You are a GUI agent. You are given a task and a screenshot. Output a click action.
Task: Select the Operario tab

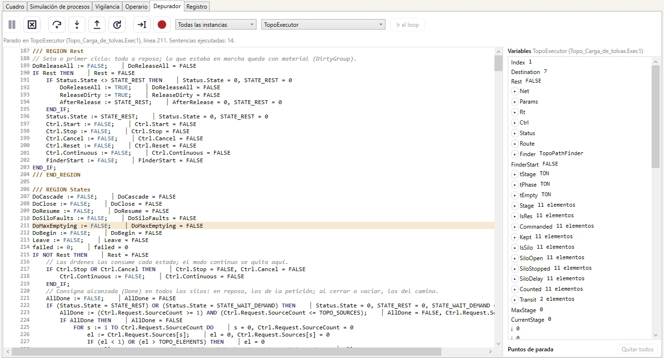(136, 7)
